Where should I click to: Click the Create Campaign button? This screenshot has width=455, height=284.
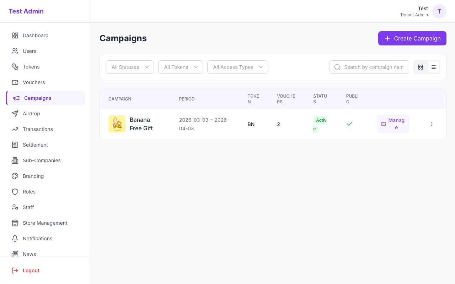(x=412, y=38)
